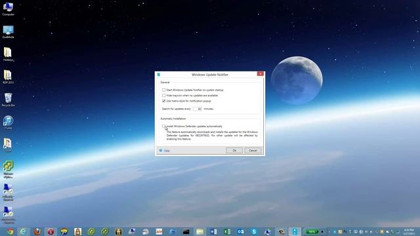The image size is (420, 236).
Task: Click the Windows Update Notifier title bar icon
Action: [159, 75]
